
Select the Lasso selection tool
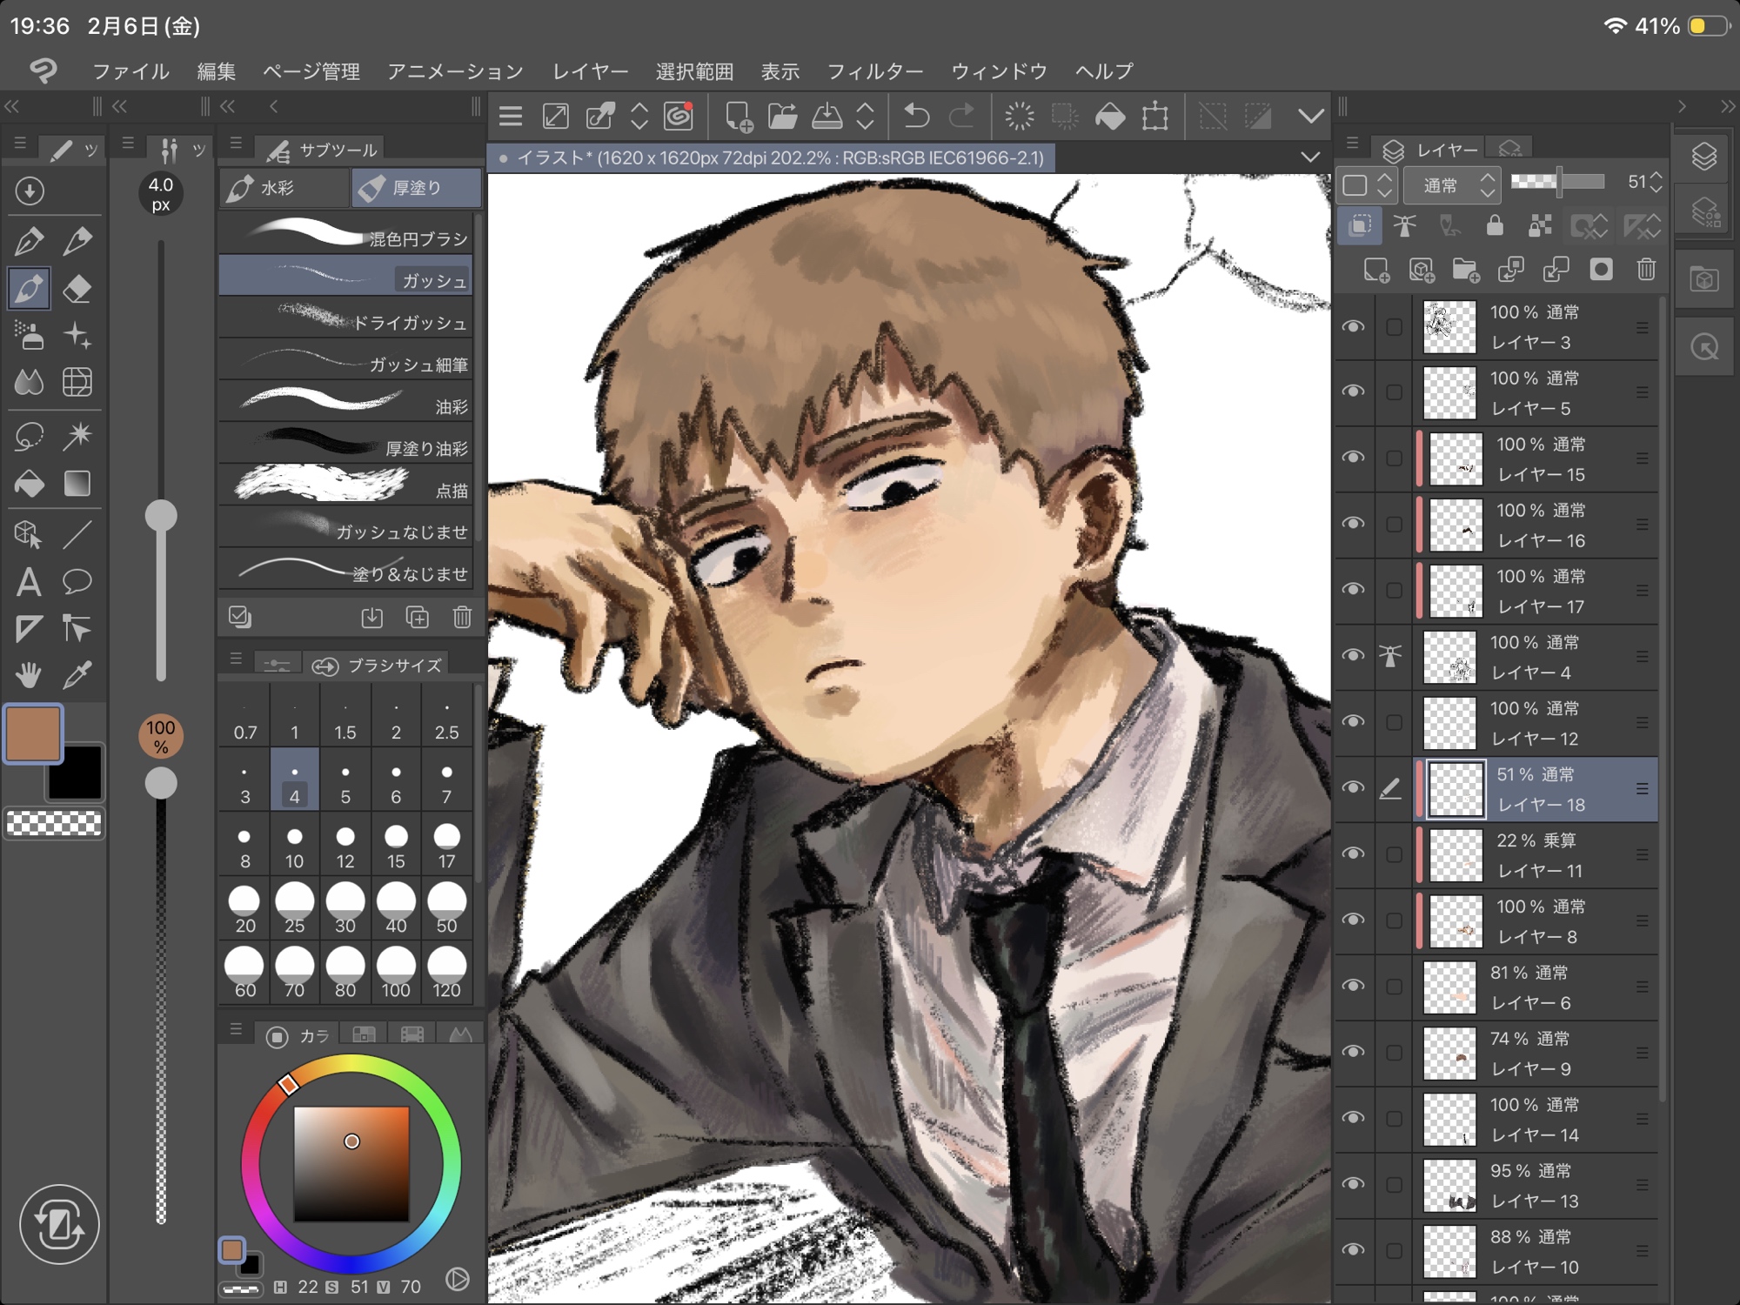(29, 435)
